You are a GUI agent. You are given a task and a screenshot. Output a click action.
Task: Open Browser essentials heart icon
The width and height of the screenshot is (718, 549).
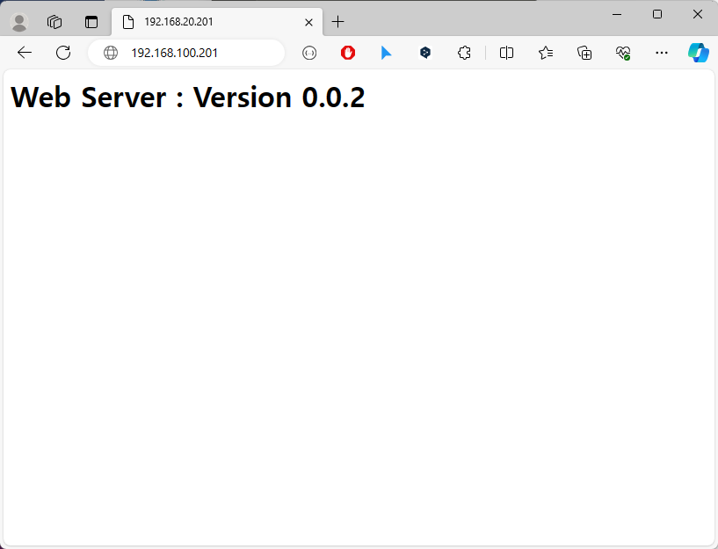(623, 53)
